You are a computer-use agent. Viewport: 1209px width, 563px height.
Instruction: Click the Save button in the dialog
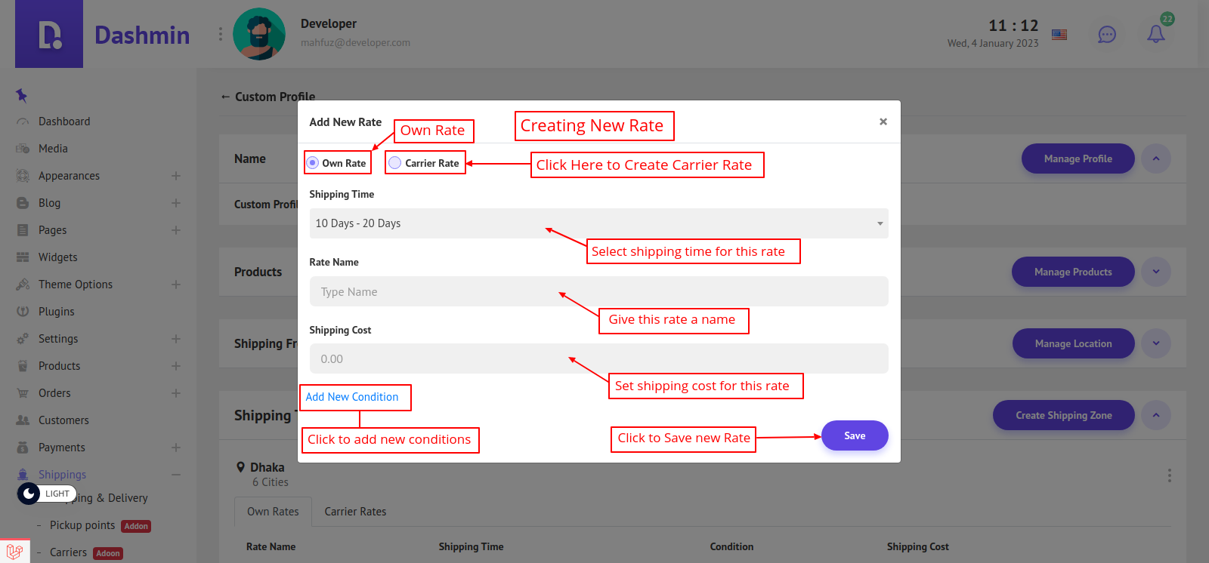click(x=855, y=435)
